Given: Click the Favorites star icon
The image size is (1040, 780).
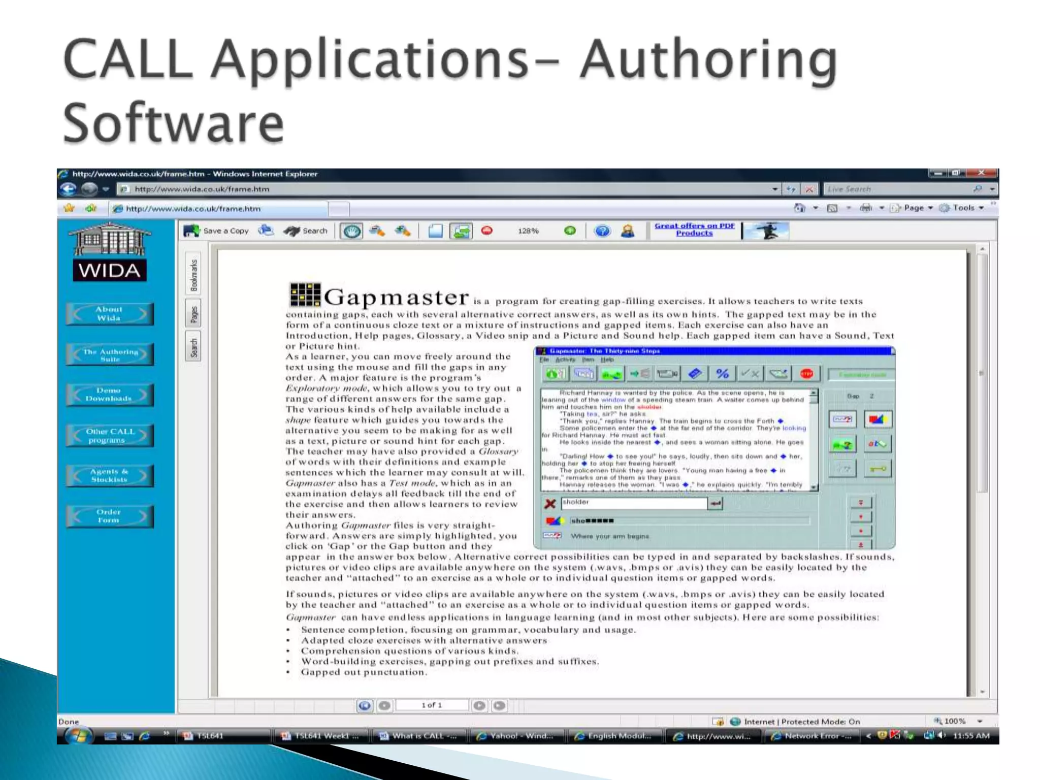Looking at the screenshot, I should [70, 208].
